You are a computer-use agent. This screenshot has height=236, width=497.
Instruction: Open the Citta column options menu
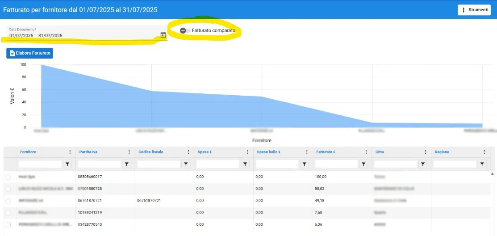[x=426, y=152]
